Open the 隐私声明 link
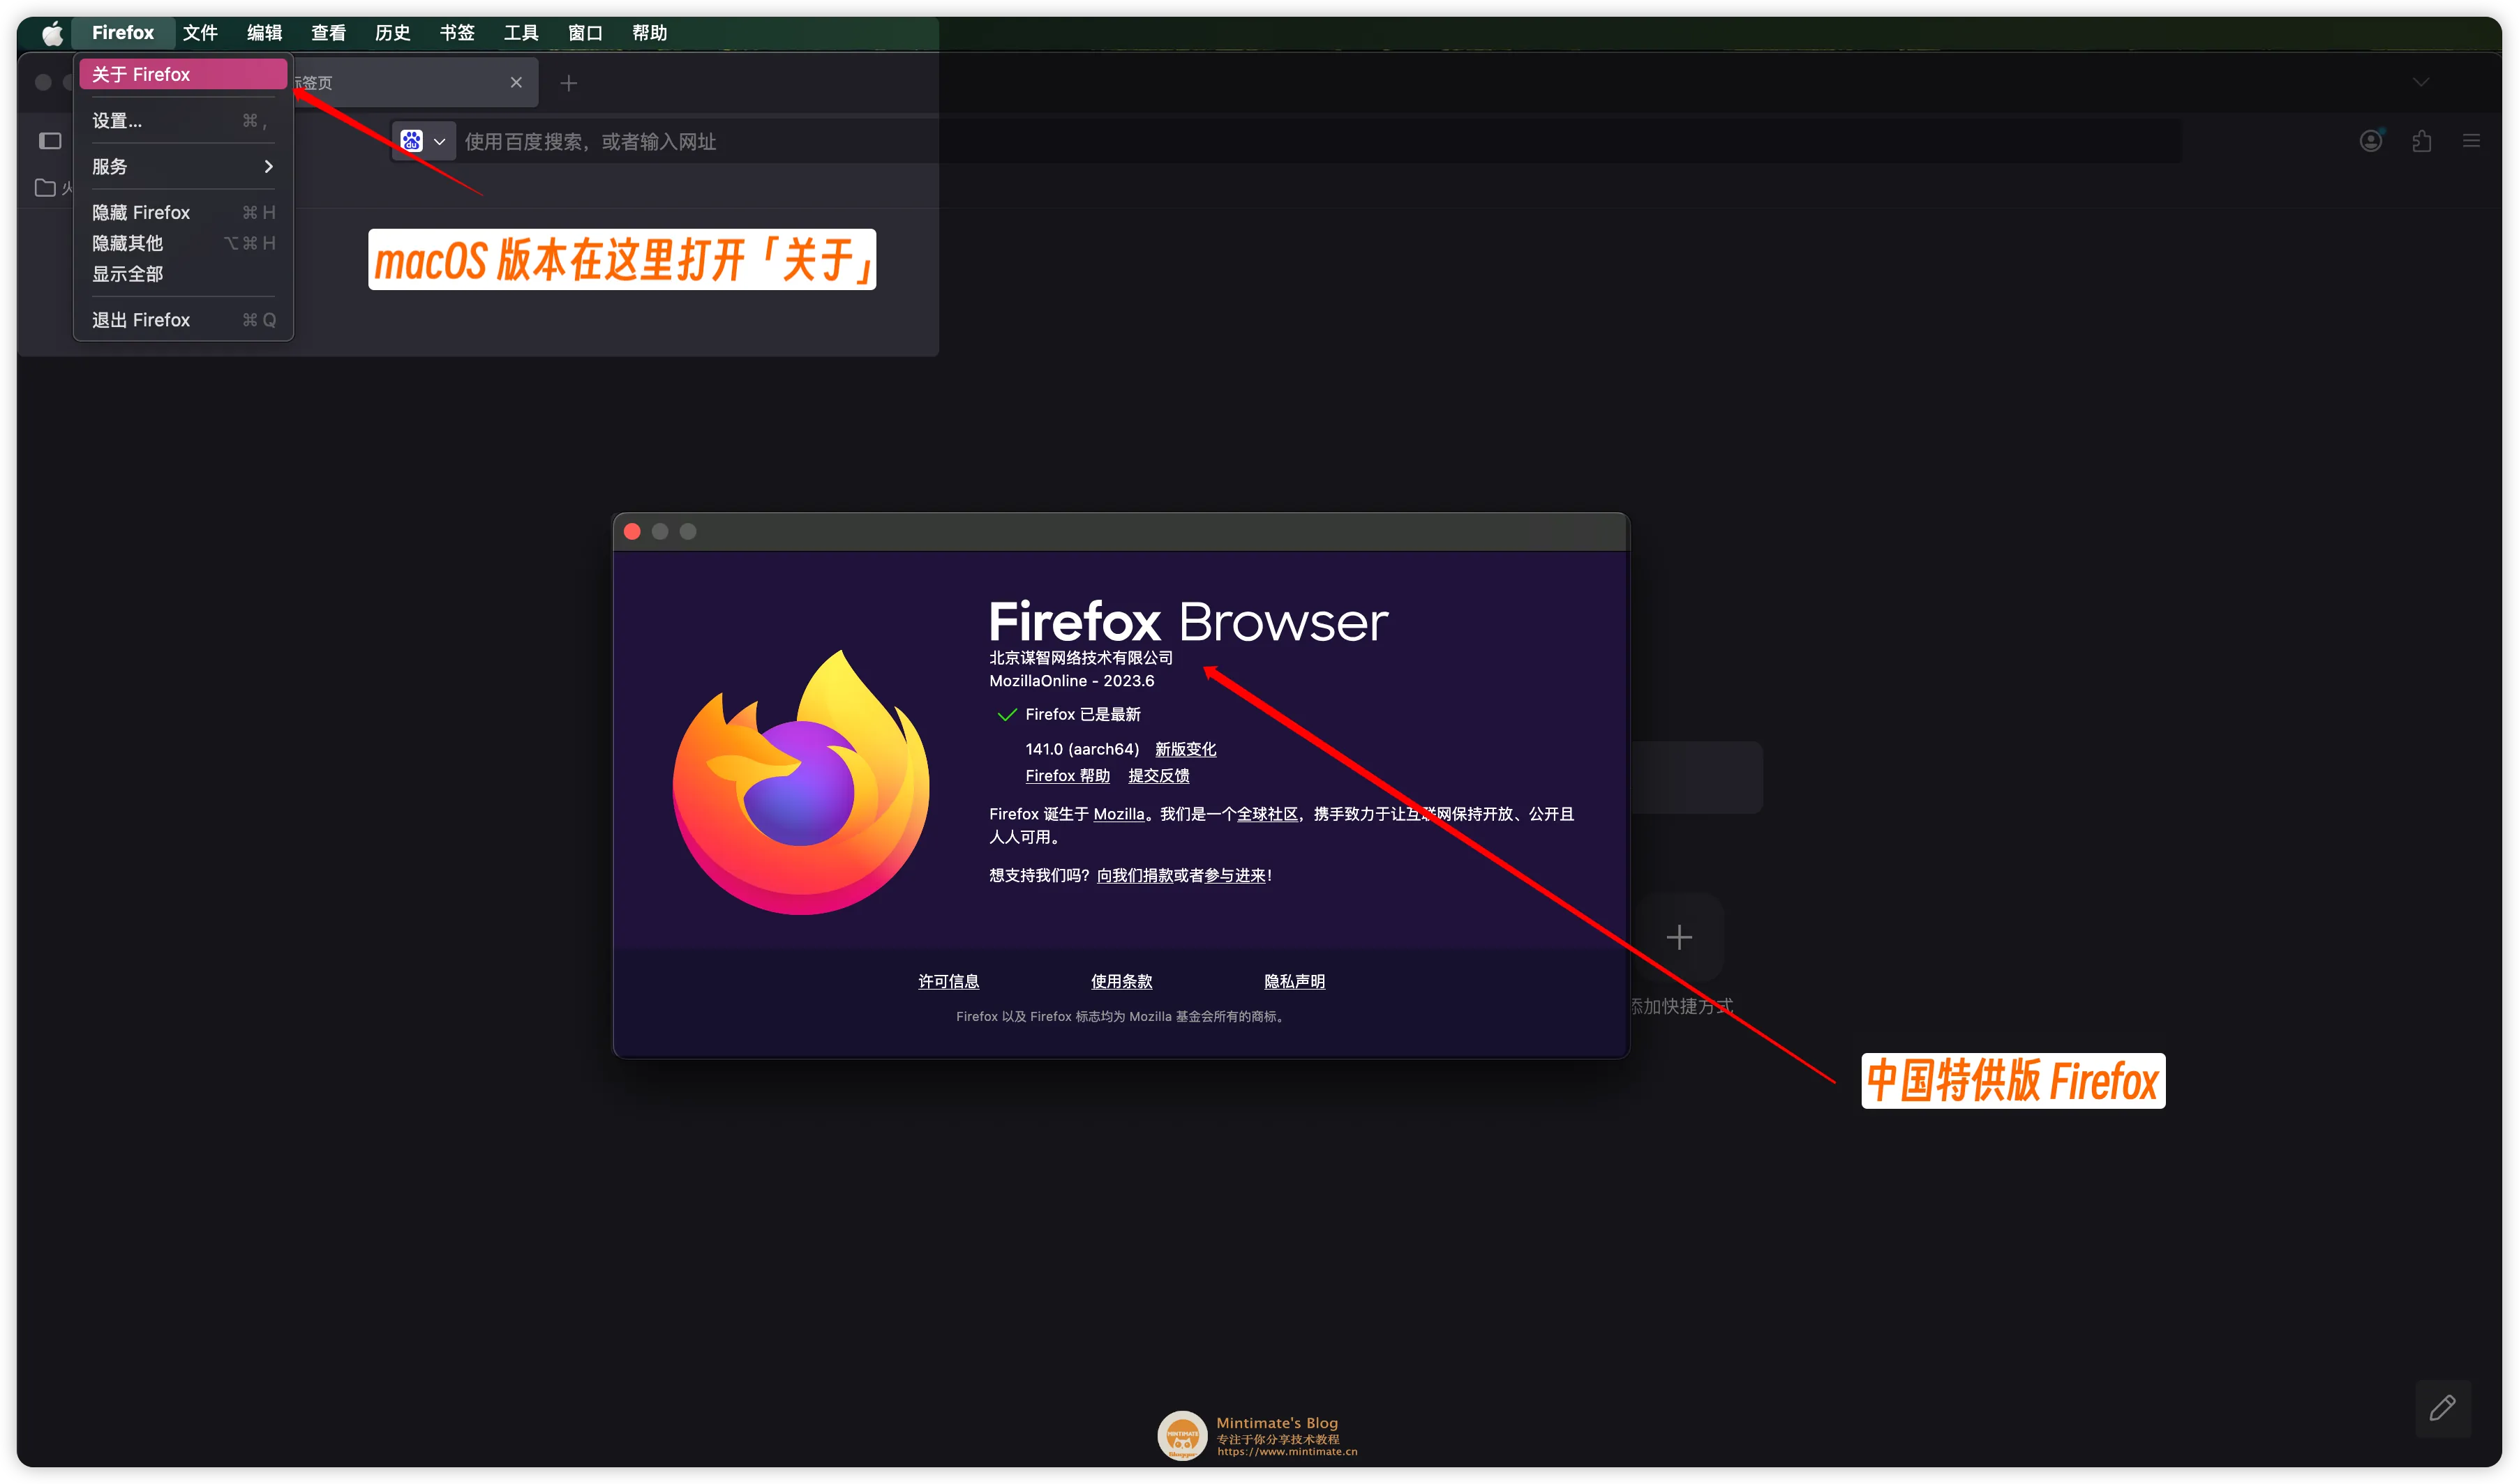 click(x=1294, y=981)
